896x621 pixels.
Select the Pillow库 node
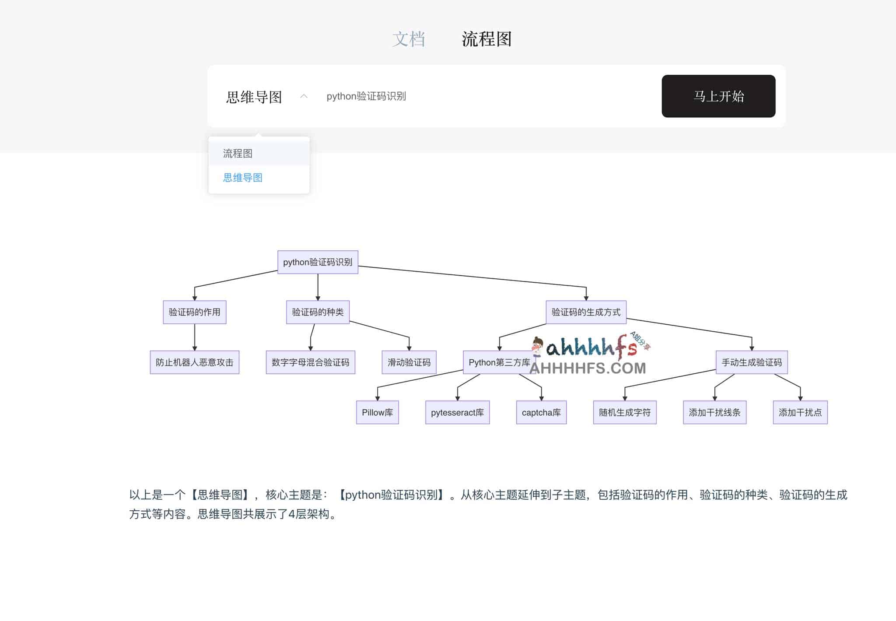tap(377, 412)
